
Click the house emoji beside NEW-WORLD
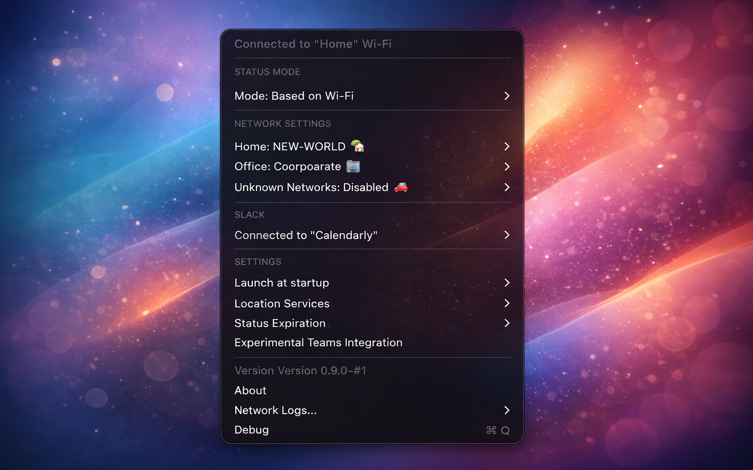click(357, 146)
